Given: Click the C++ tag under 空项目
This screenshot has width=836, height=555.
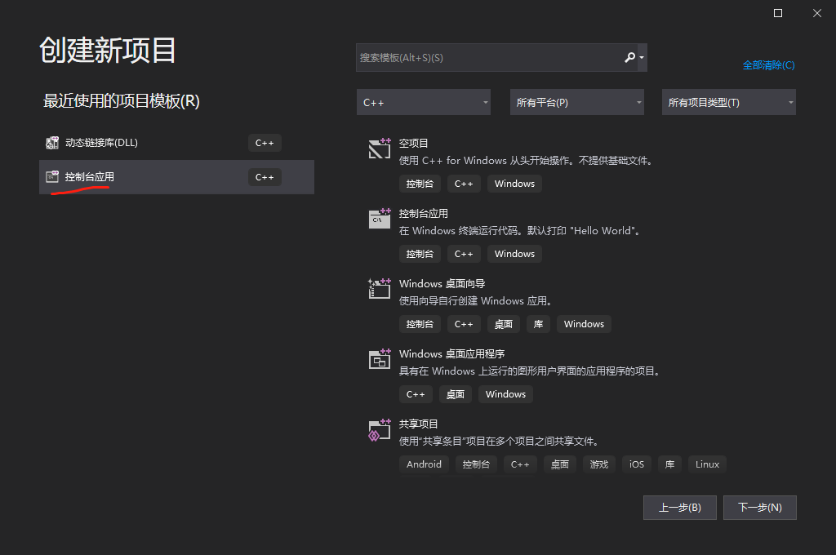Looking at the screenshot, I should tap(464, 184).
